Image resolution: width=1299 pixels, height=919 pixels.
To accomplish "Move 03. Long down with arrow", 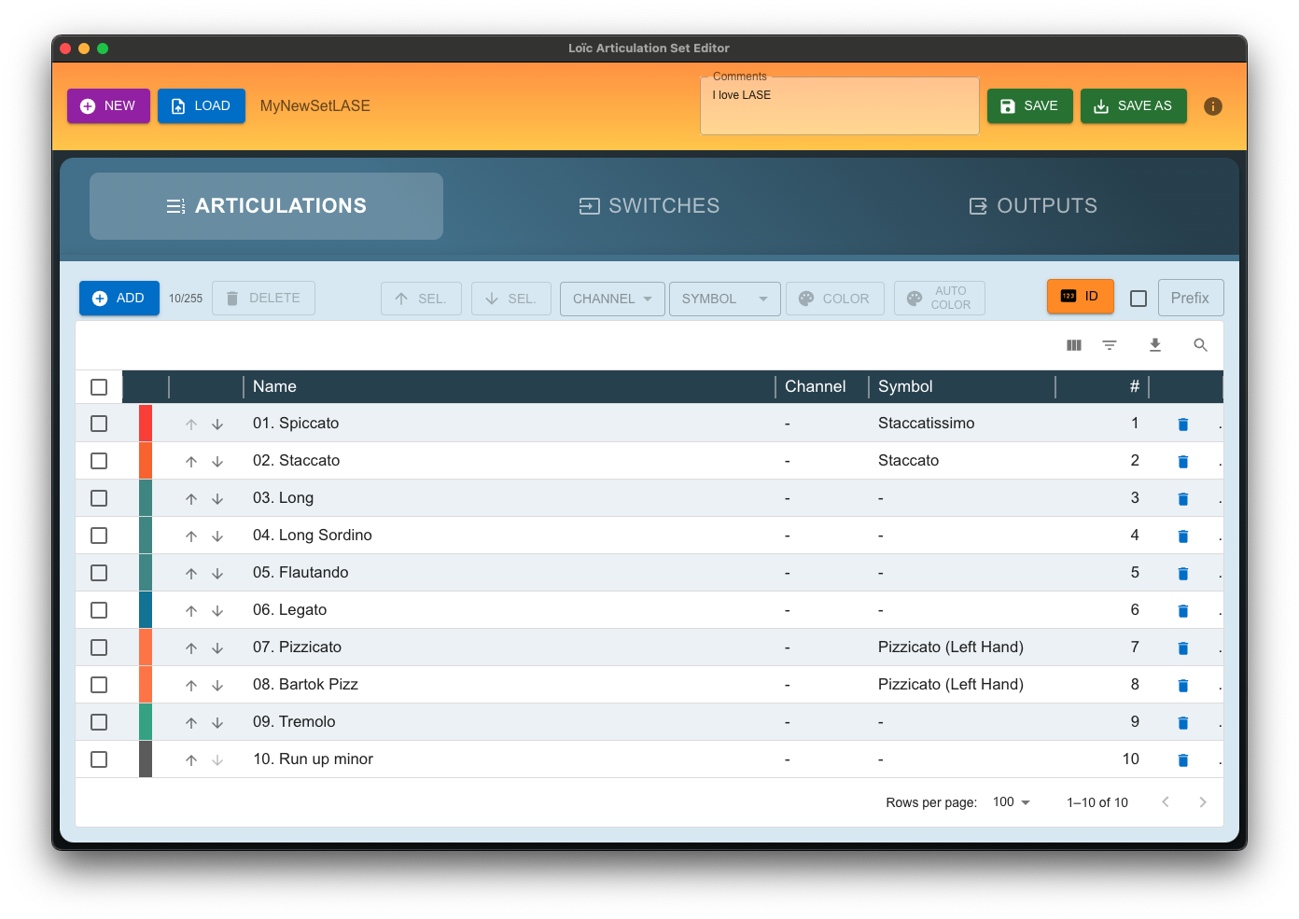I will pos(217,499).
